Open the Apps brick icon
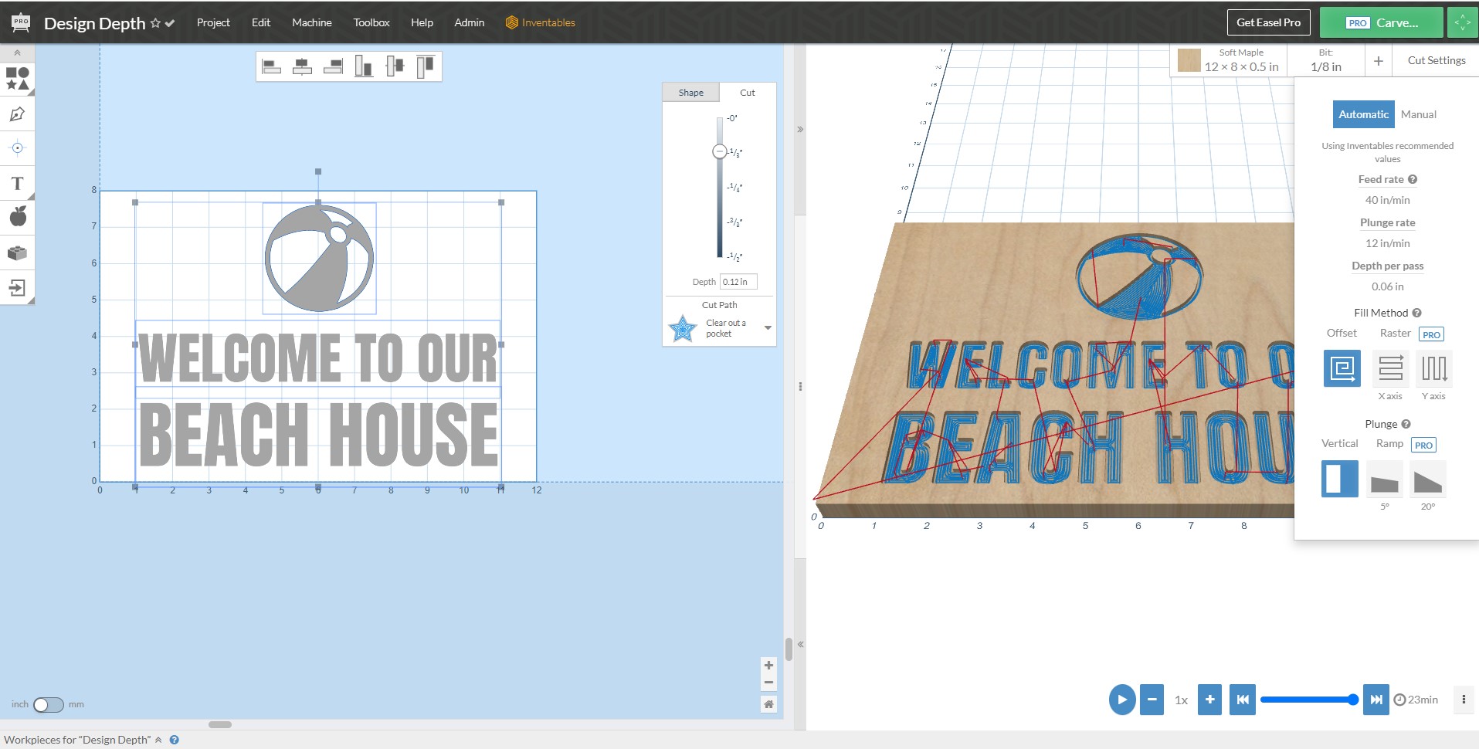This screenshot has height=749, width=1479. [x=17, y=252]
